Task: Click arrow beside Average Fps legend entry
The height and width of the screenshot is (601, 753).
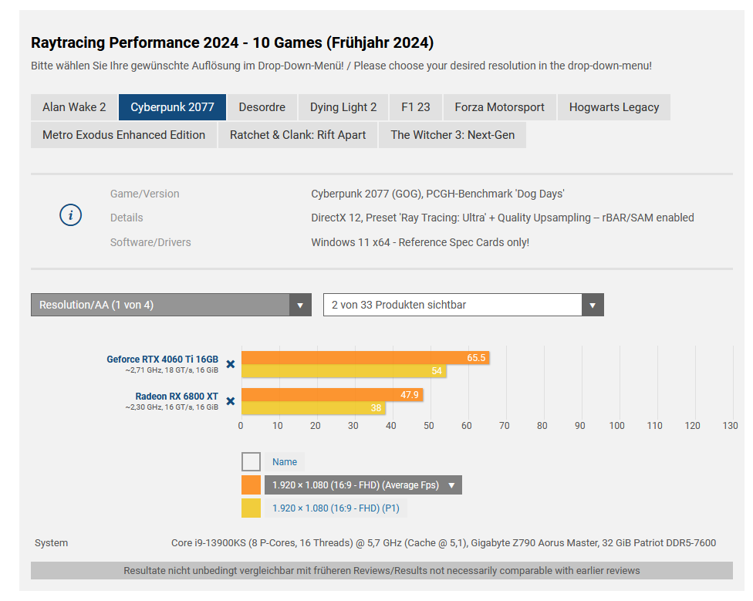Action: tap(451, 485)
